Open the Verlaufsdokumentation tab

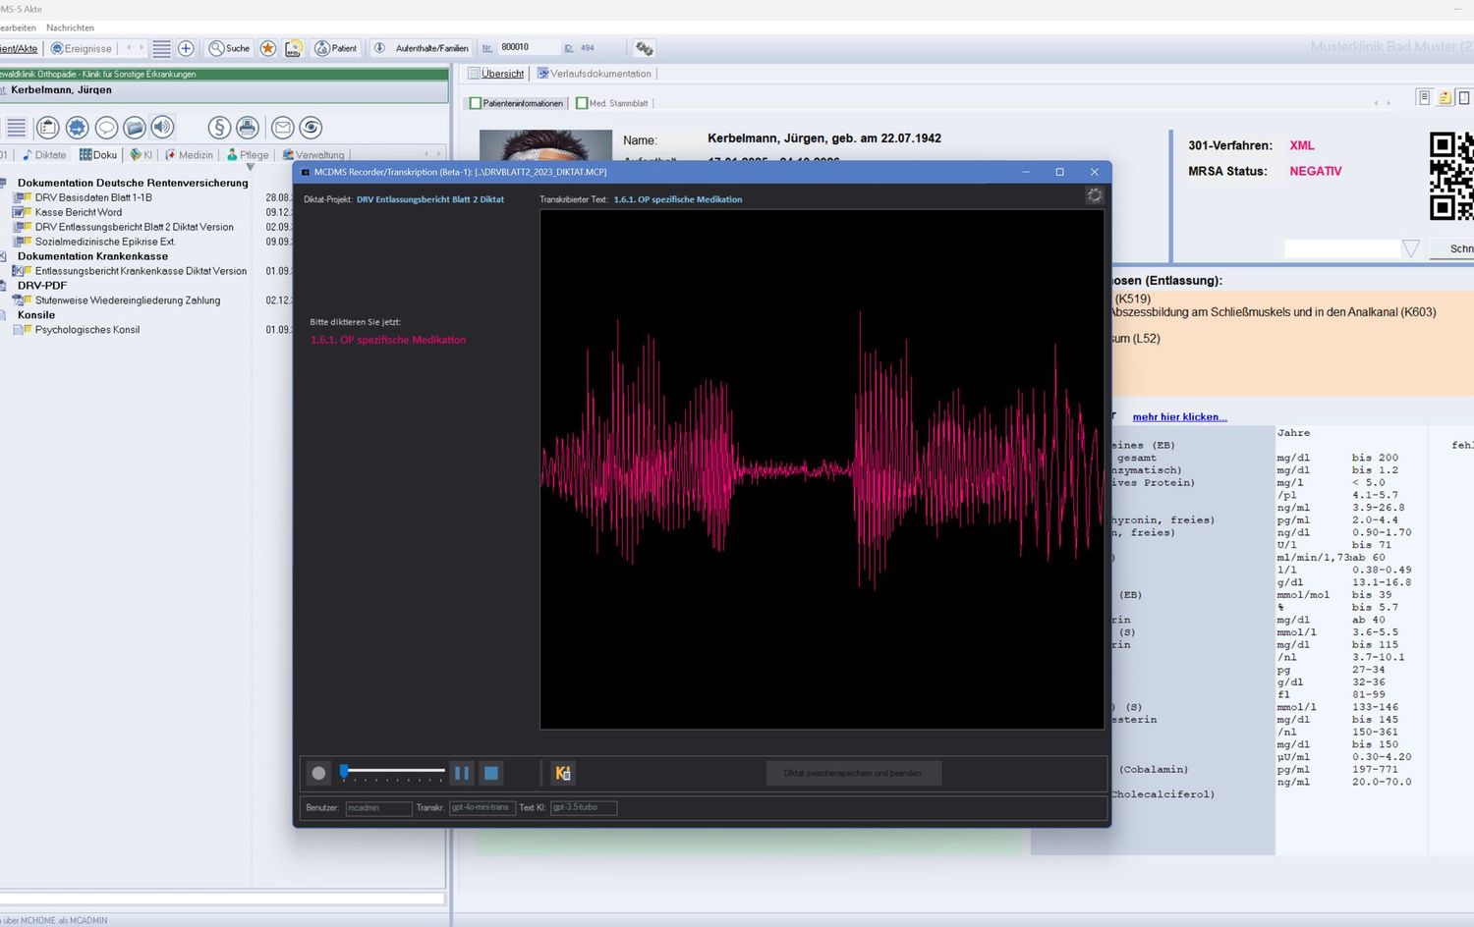click(594, 73)
